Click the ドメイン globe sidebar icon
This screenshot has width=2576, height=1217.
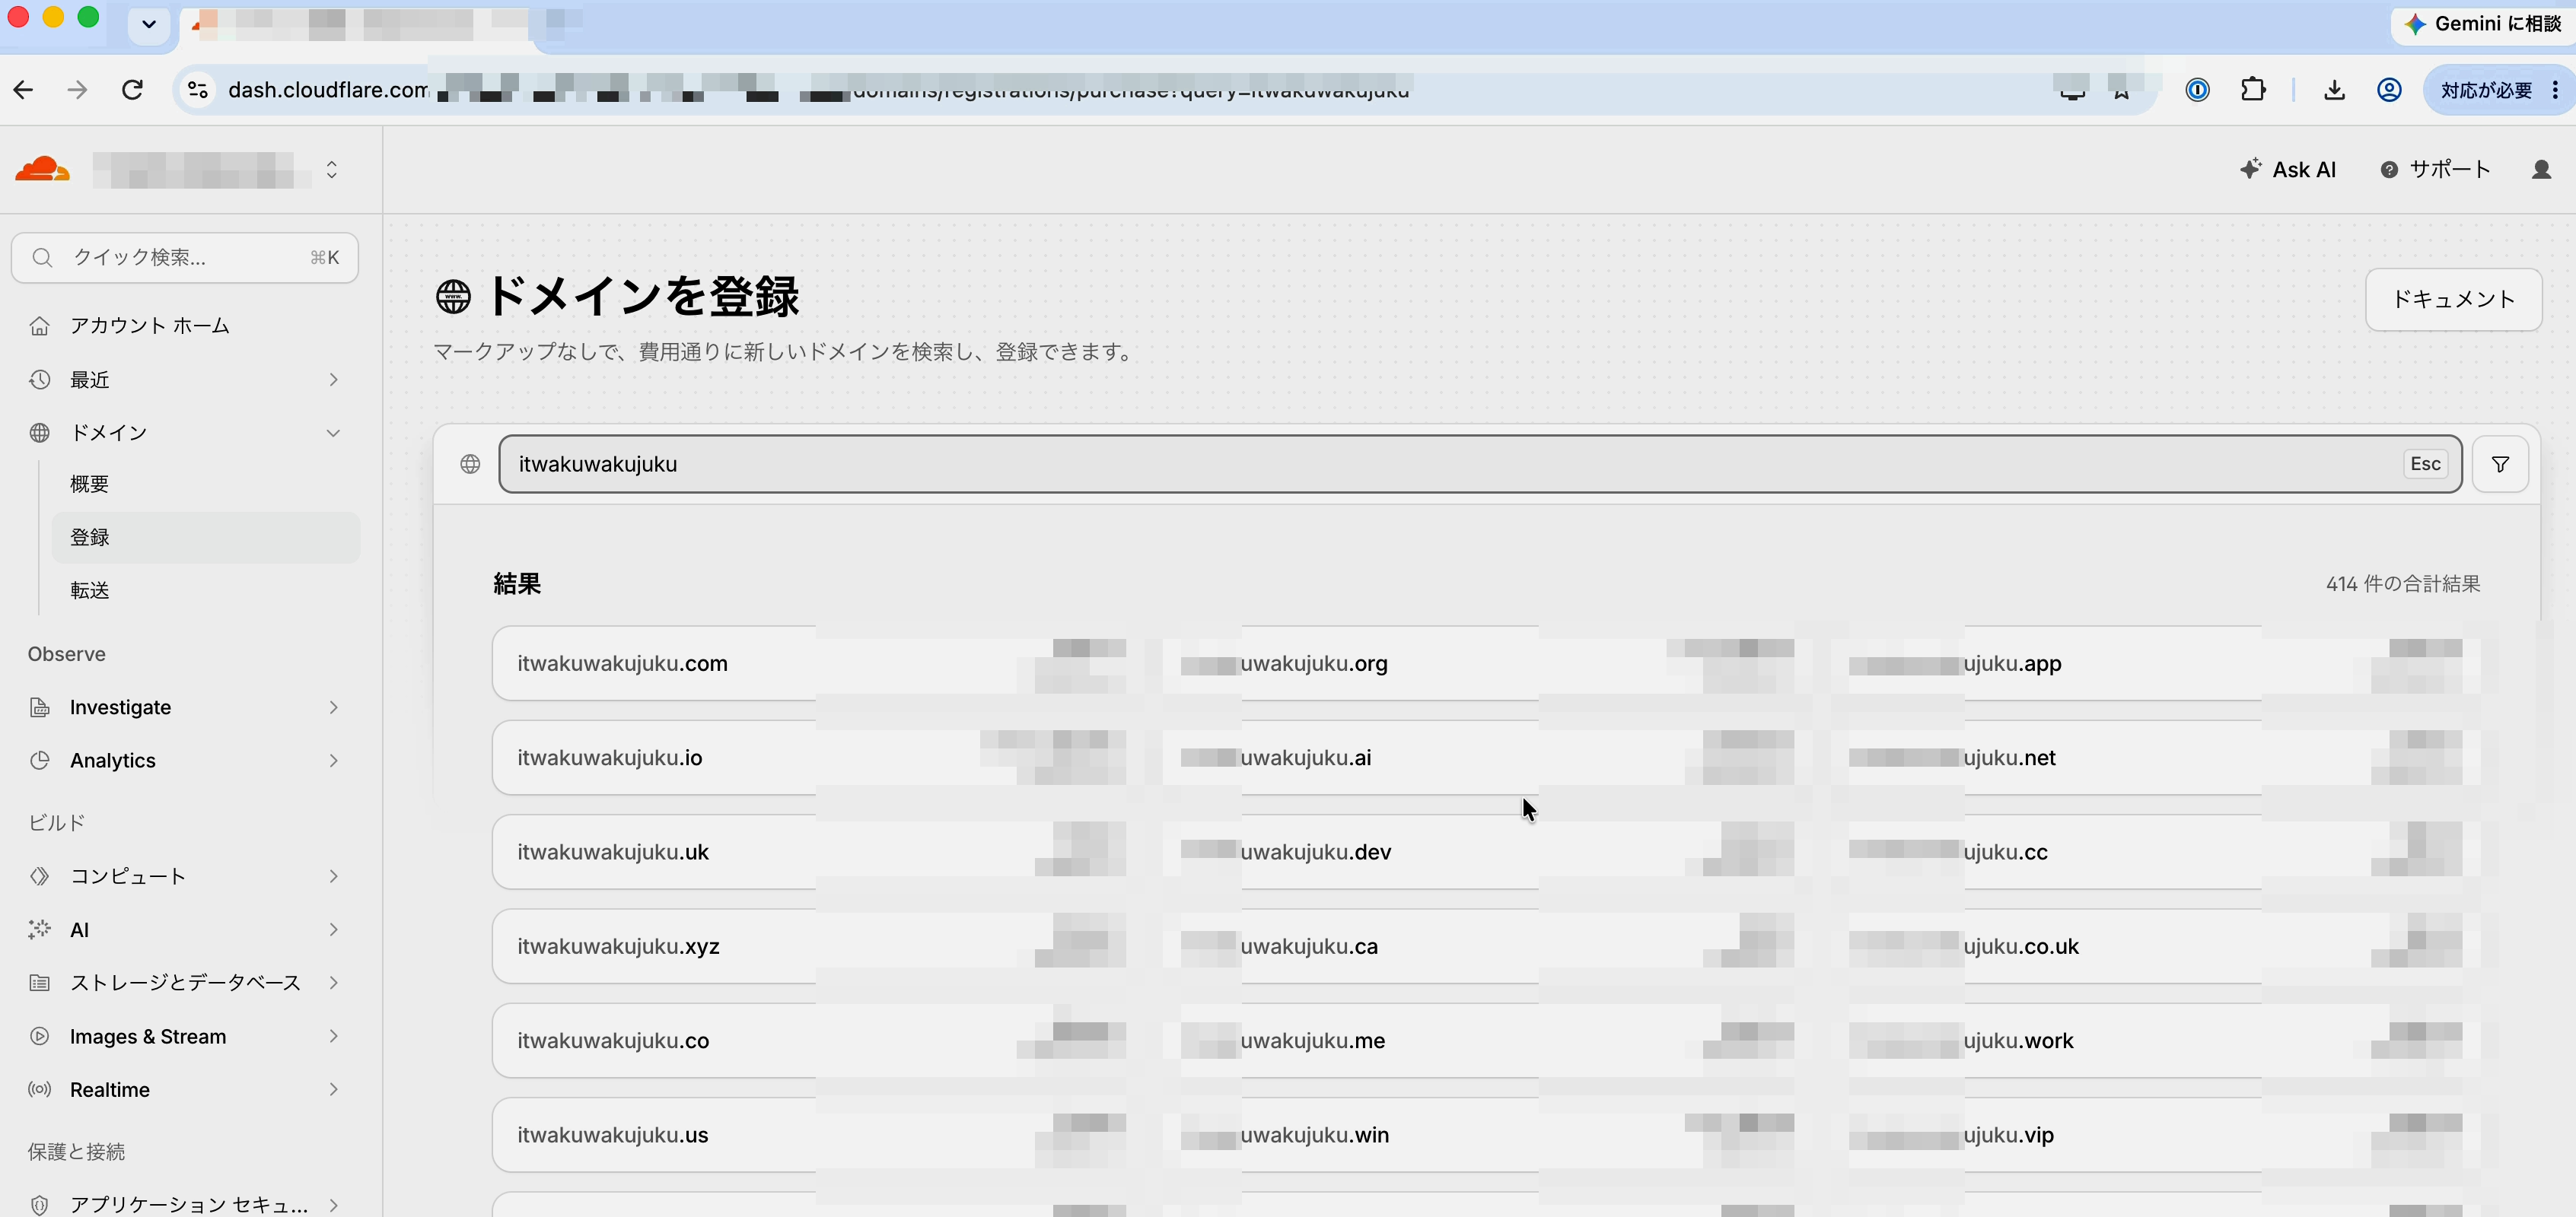pyautogui.click(x=40, y=433)
